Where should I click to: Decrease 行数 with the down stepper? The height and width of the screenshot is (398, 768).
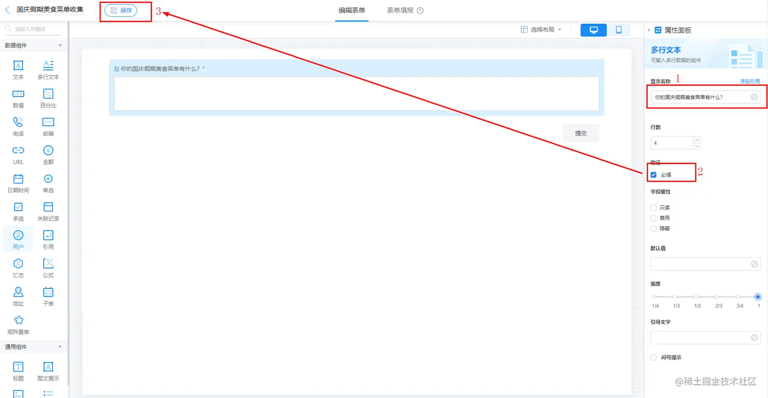697,146
